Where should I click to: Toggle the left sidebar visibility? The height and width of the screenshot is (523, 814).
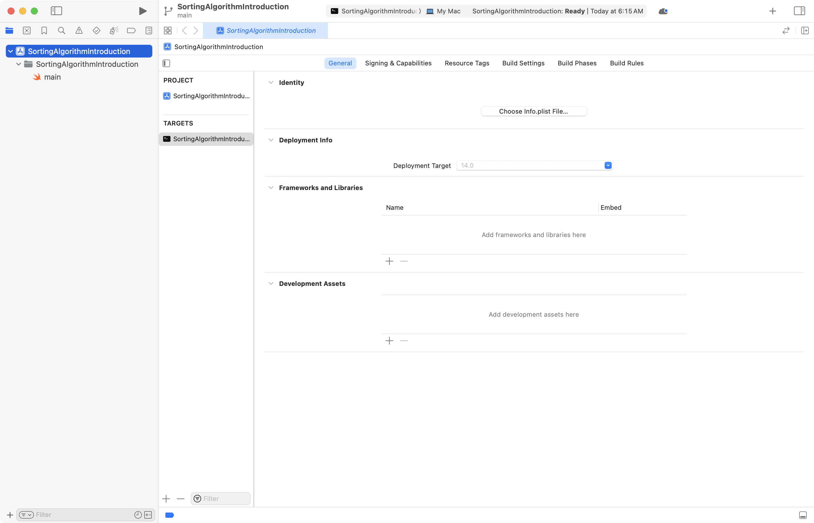(x=56, y=11)
